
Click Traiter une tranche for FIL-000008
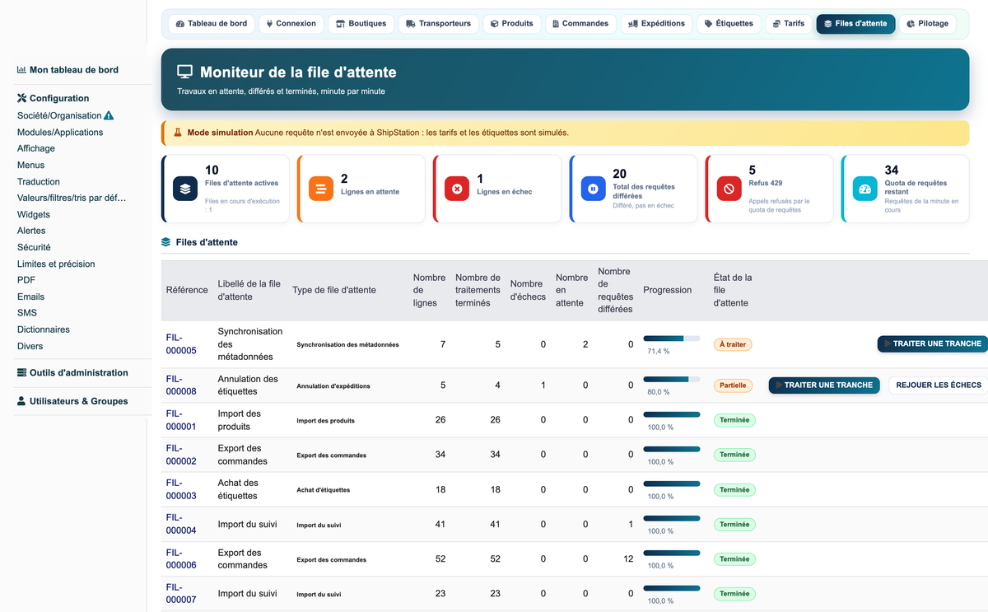pos(824,385)
